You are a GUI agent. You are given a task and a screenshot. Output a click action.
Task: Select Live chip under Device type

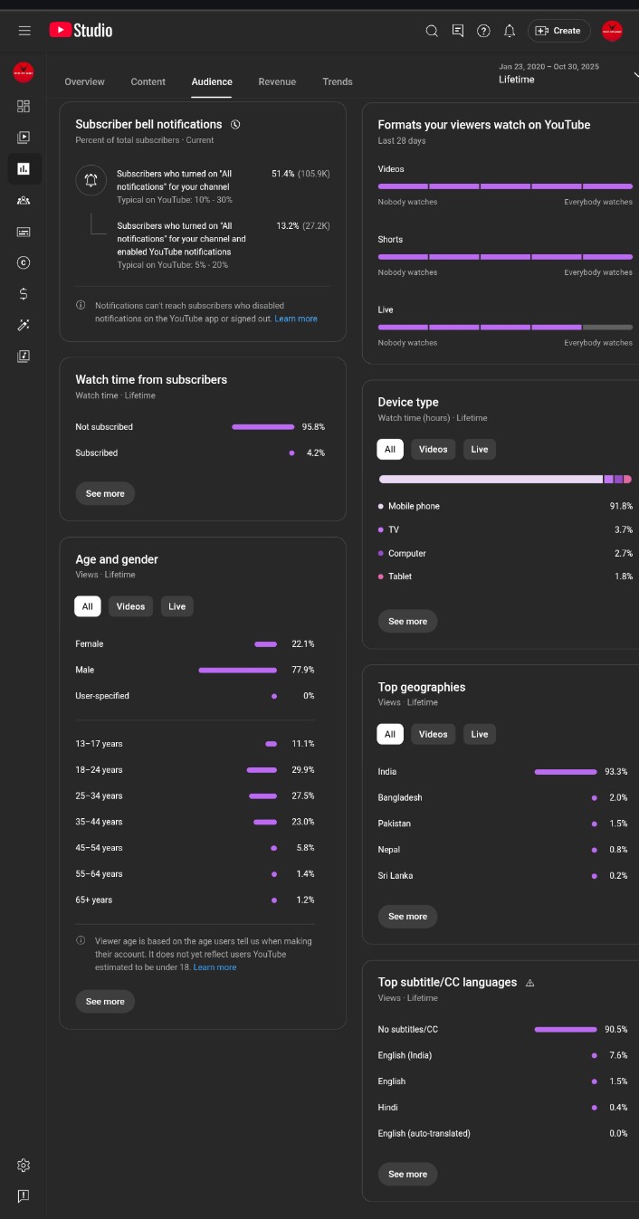479,449
